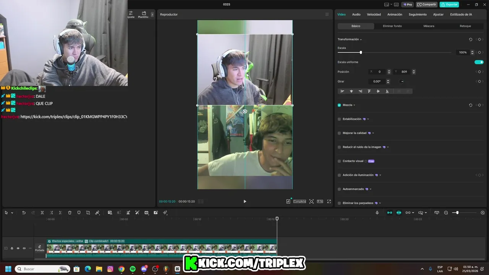Enable the Autoenmarcado checkbox
Viewport: 489px width, 275px height.
pos(339,189)
